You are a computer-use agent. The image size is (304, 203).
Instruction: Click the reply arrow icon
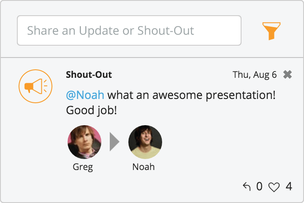[247, 186]
